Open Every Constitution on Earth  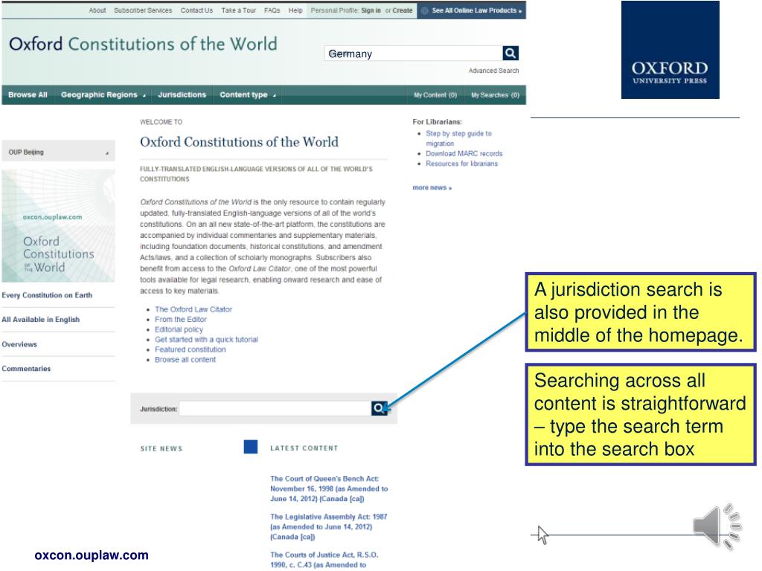(47, 295)
